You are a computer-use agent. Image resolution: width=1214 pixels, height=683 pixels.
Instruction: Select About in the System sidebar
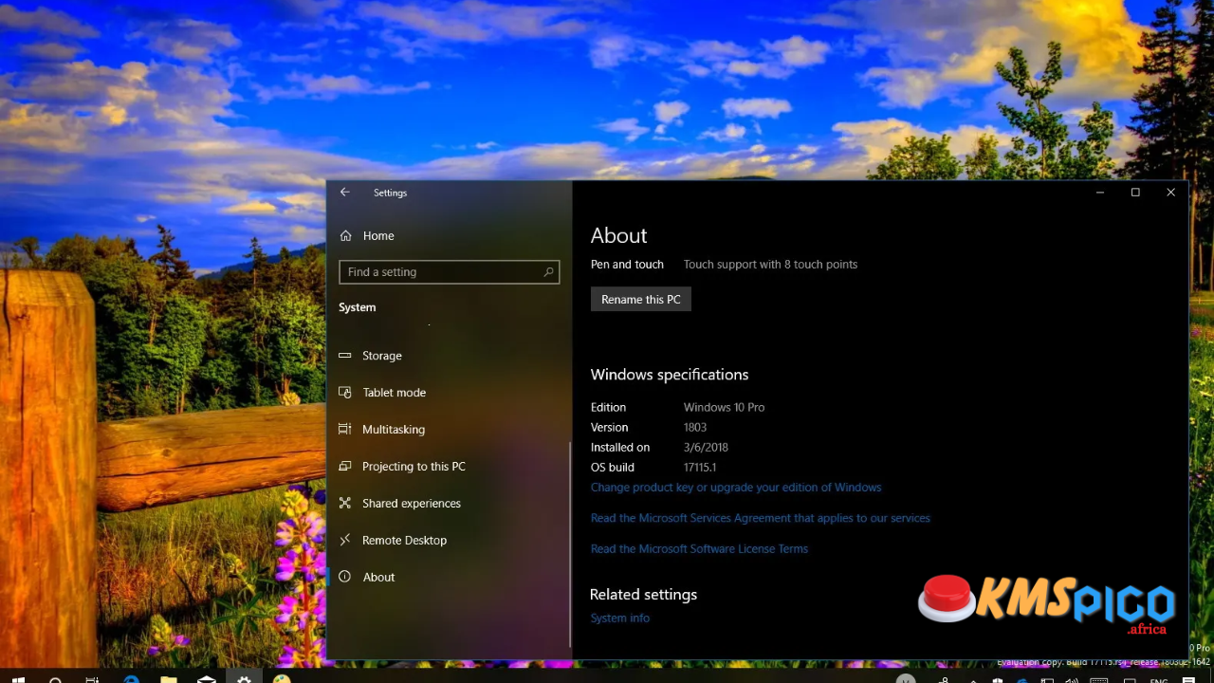[x=378, y=578]
